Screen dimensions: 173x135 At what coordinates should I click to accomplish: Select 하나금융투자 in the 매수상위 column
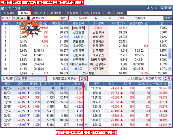coord(98,64)
